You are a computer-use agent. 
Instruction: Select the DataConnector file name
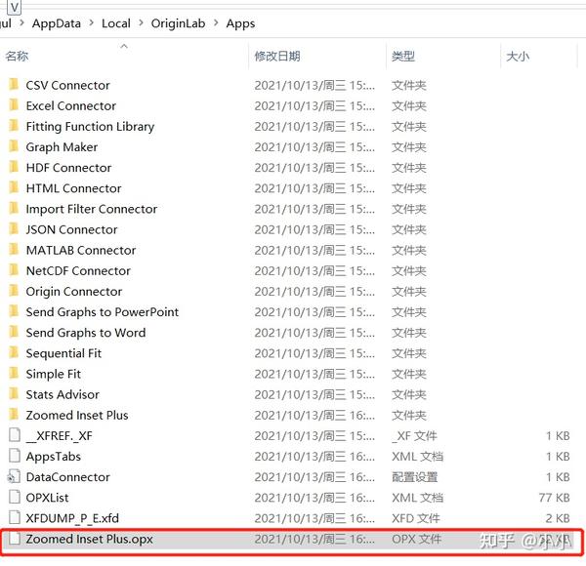(67, 477)
